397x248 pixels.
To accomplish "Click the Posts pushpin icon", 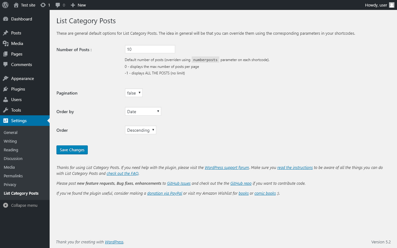I will [6, 33].
